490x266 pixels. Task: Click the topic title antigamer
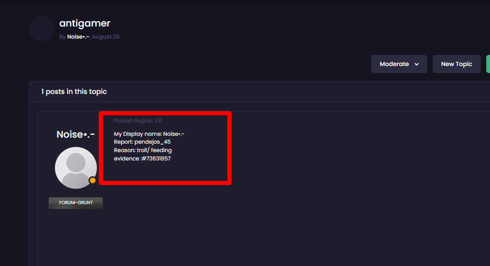(x=85, y=23)
